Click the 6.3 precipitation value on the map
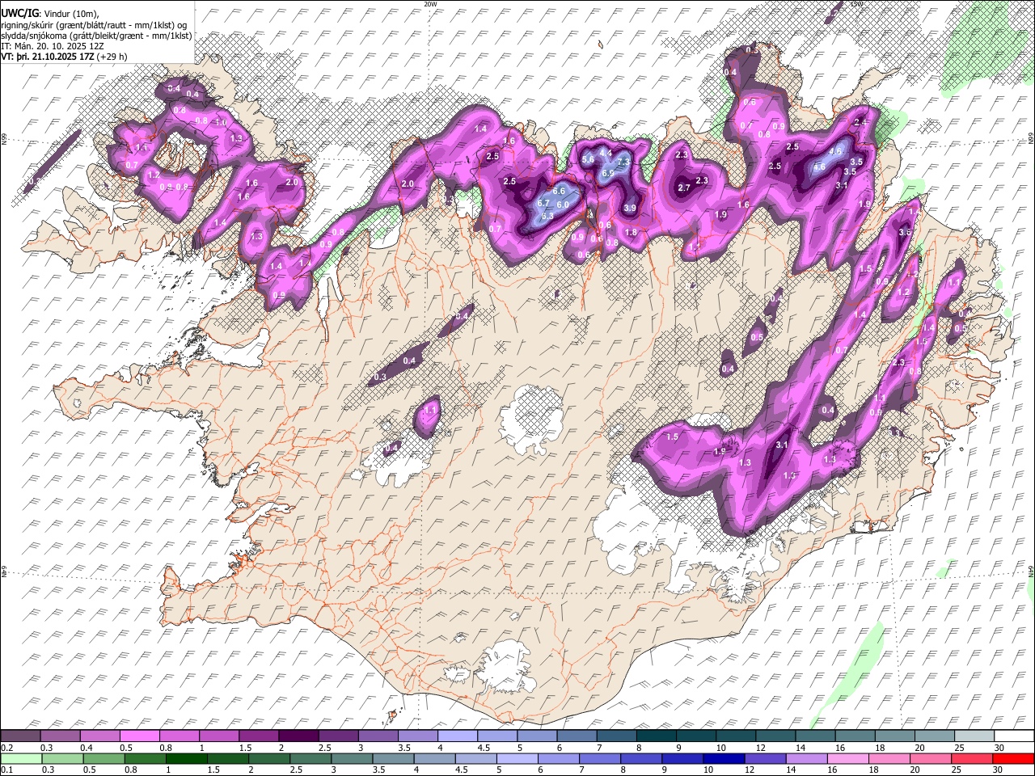 click(547, 216)
